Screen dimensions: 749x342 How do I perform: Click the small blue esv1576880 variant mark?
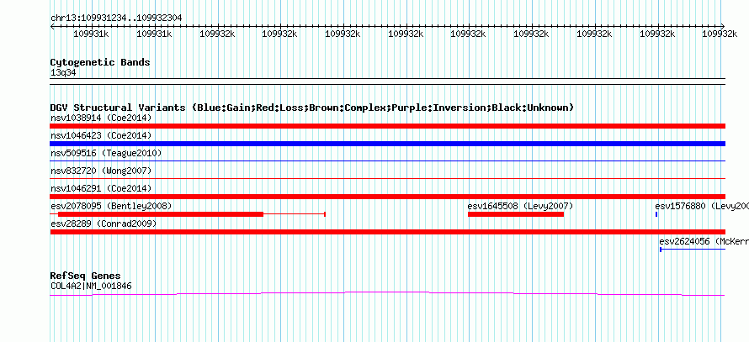tap(656, 214)
